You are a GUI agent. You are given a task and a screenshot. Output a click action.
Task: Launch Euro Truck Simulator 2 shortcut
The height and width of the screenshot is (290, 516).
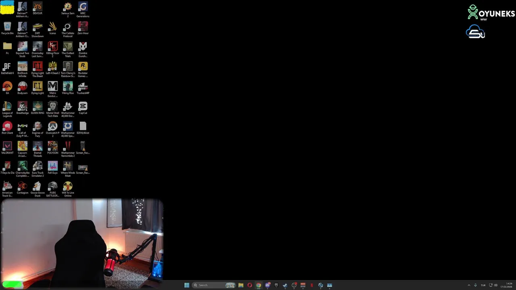coord(37,169)
